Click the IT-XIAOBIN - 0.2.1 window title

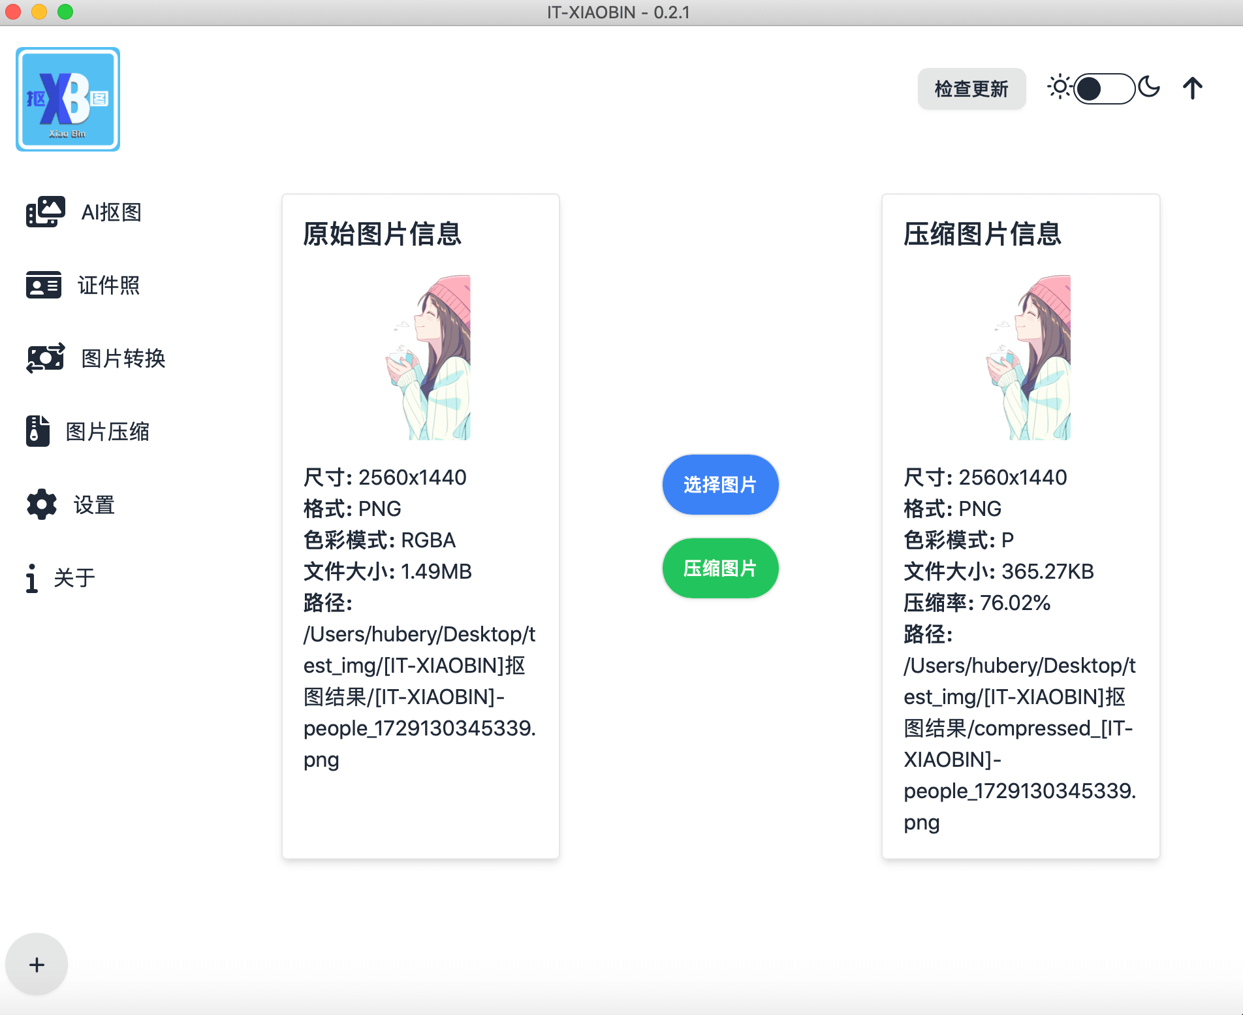click(618, 12)
